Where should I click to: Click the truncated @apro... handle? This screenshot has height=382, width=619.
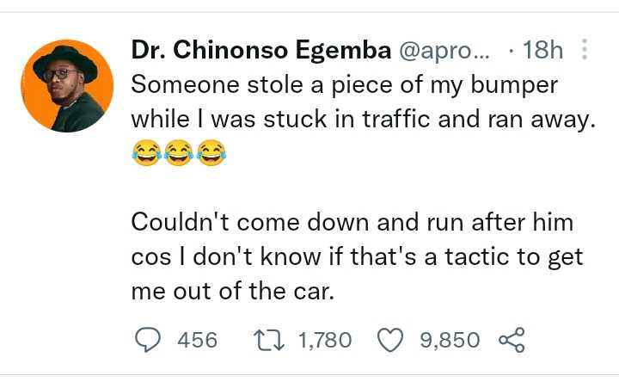pyautogui.click(x=442, y=52)
